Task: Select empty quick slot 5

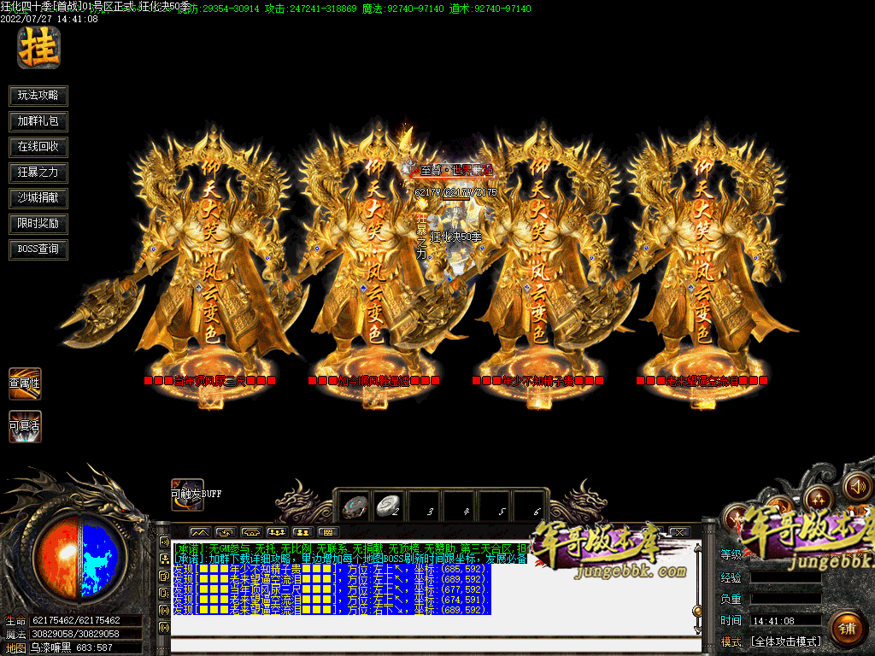Action: click(x=494, y=507)
